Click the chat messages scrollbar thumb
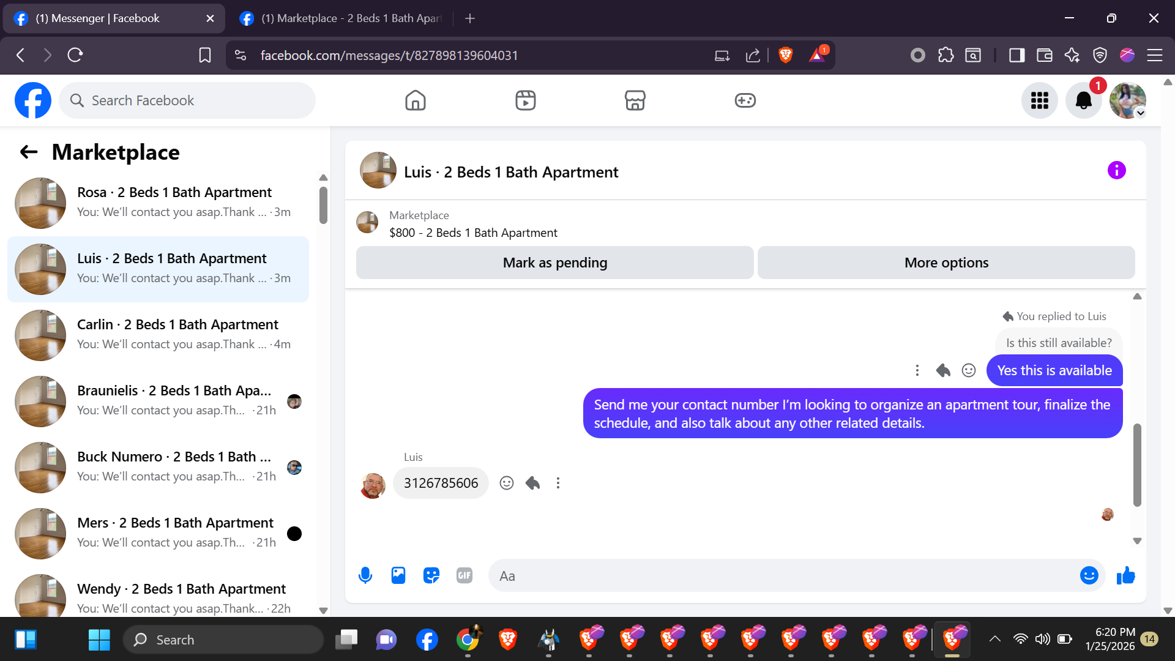This screenshot has height=661, width=1175. pos(1137,465)
